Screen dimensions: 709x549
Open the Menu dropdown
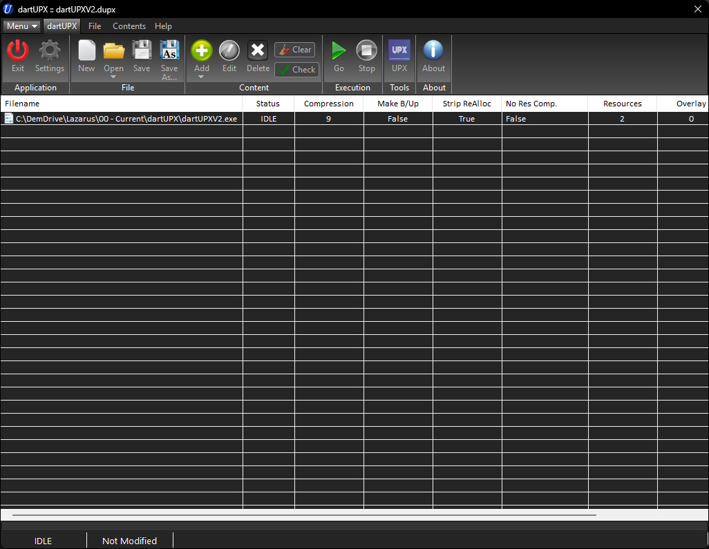click(x=21, y=26)
